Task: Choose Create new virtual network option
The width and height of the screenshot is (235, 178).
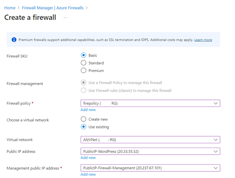Action: point(83,119)
